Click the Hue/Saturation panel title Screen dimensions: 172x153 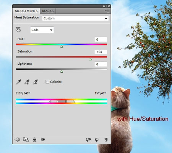[x=27, y=18]
